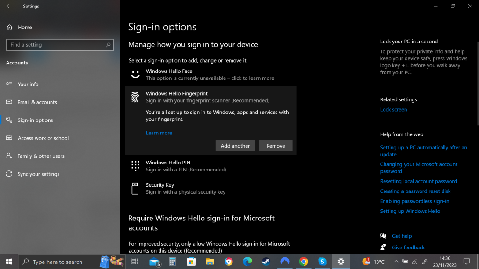This screenshot has height=269, width=479.
Task: Click the Windows Hello Face smiley icon
Action: tap(135, 75)
